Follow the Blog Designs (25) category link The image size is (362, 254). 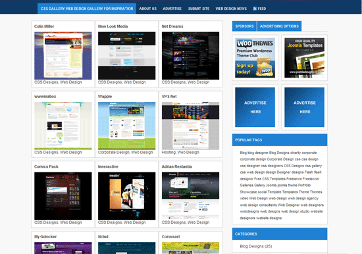(256, 246)
